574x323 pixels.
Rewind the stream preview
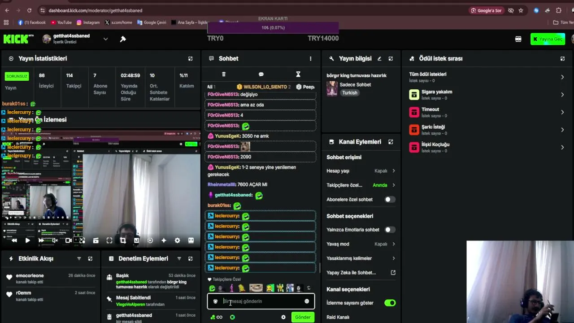(14, 240)
